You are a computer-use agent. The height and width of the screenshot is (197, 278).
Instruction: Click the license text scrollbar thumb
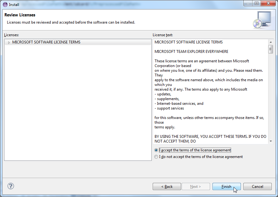coord(270,49)
